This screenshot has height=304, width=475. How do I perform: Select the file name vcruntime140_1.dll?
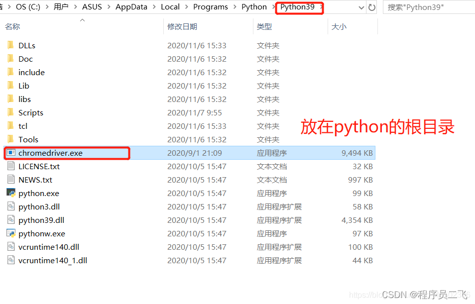(x=53, y=260)
